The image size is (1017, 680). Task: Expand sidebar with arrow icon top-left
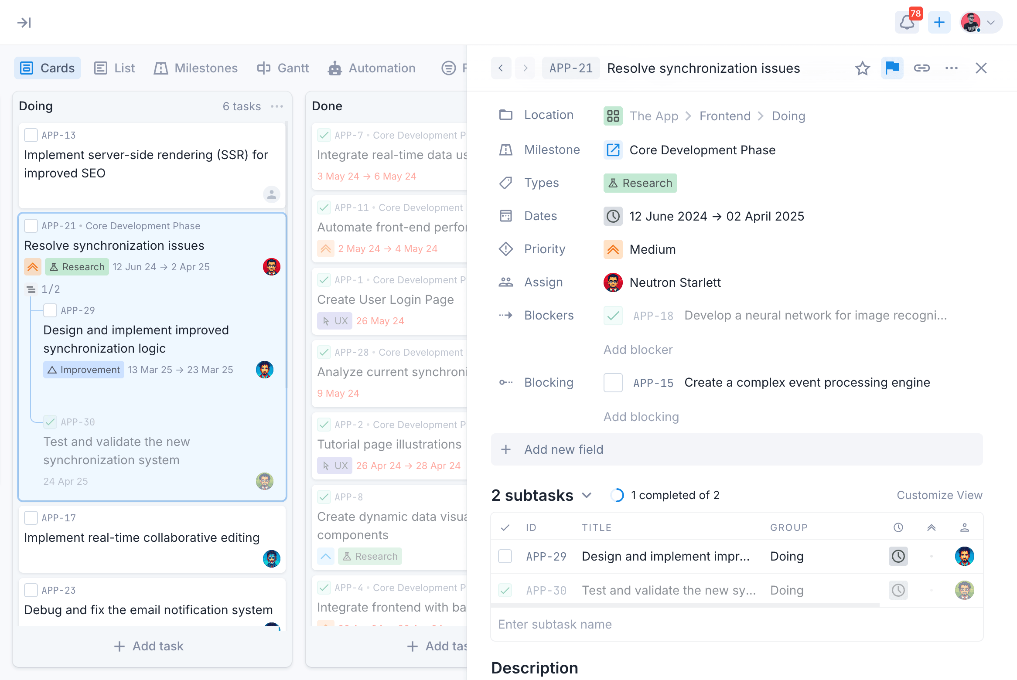(24, 23)
